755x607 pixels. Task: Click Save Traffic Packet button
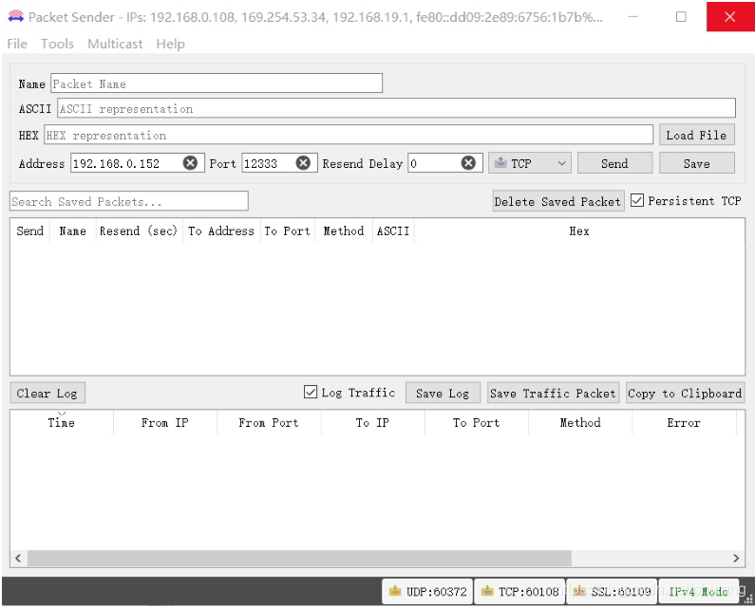[553, 393]
